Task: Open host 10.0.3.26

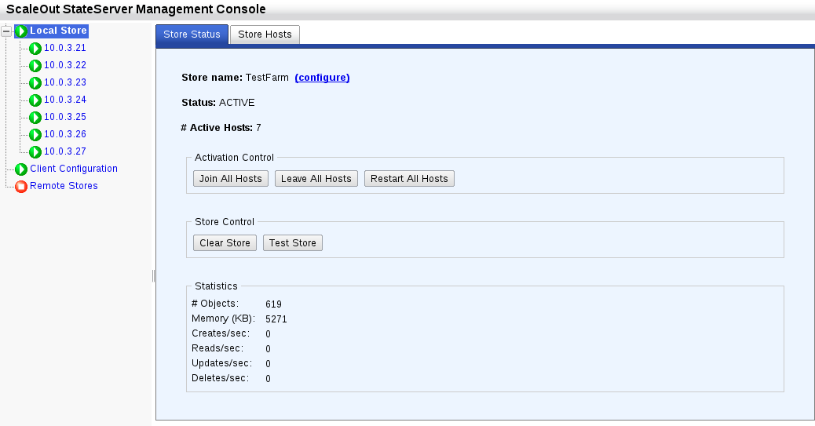Action: tap(65, 134)
